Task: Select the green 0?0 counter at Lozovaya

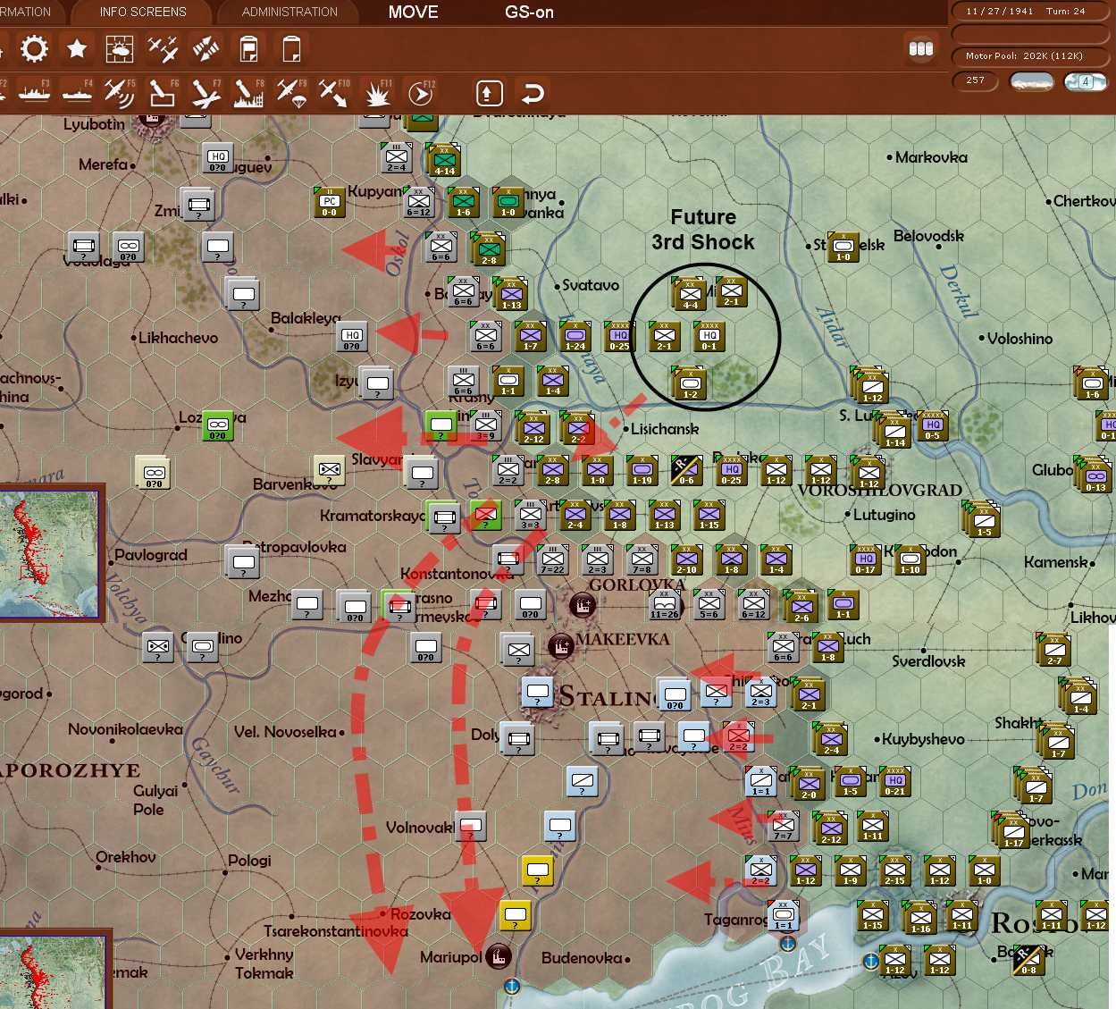Action: pyautogui.click(x=217, y=425)
